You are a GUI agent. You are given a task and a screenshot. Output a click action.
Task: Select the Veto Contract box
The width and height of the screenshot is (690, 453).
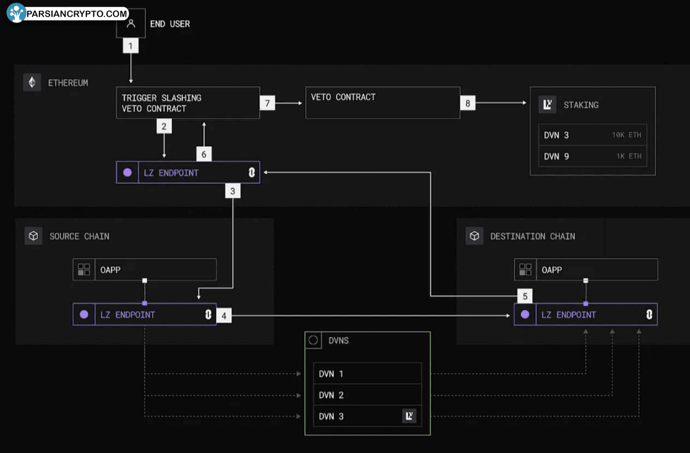(x=382, y=103)
